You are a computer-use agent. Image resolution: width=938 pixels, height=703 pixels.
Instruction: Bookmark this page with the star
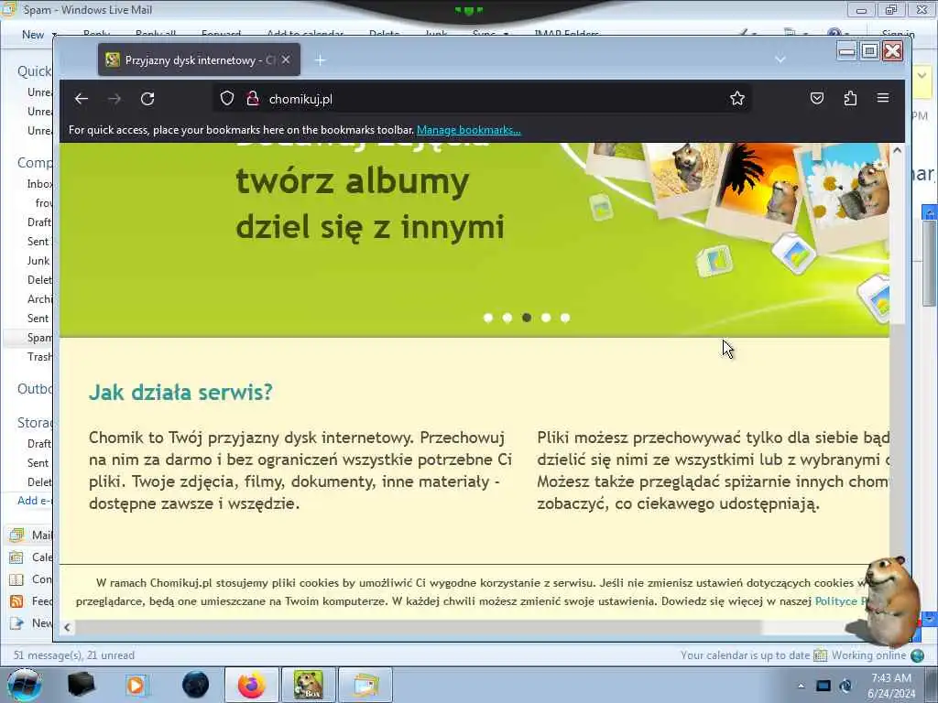(737, 99)
